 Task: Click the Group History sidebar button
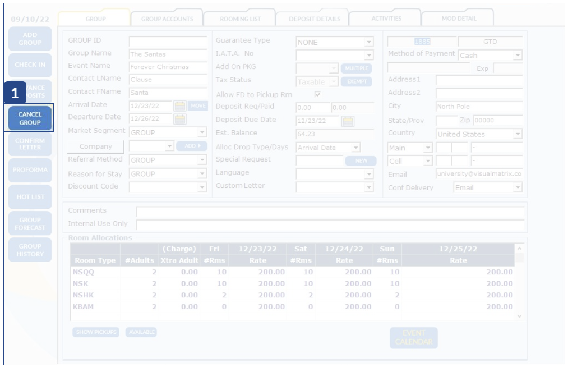click(x=30, y=250)
